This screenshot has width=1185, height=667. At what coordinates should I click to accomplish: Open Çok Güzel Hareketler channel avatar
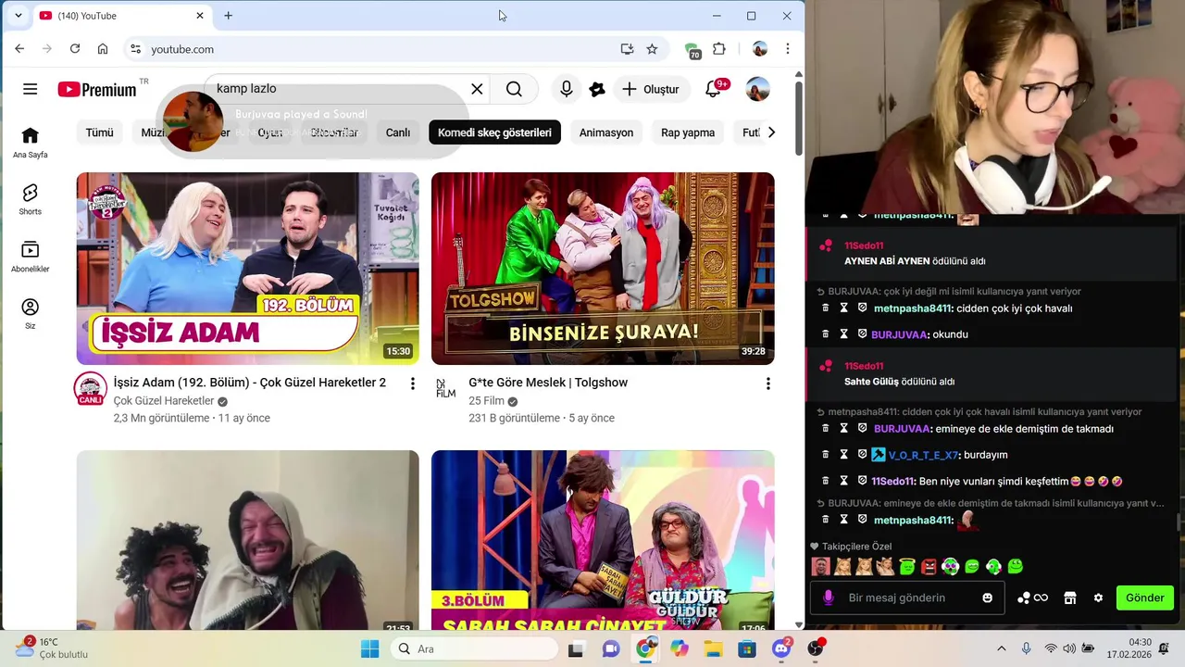[x=91, y=389]
